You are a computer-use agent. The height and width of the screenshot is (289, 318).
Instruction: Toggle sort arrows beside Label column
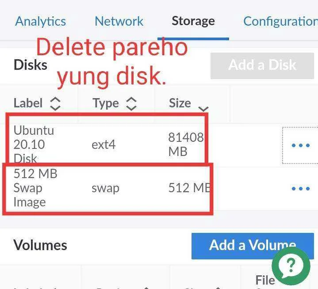pos(55,103)
